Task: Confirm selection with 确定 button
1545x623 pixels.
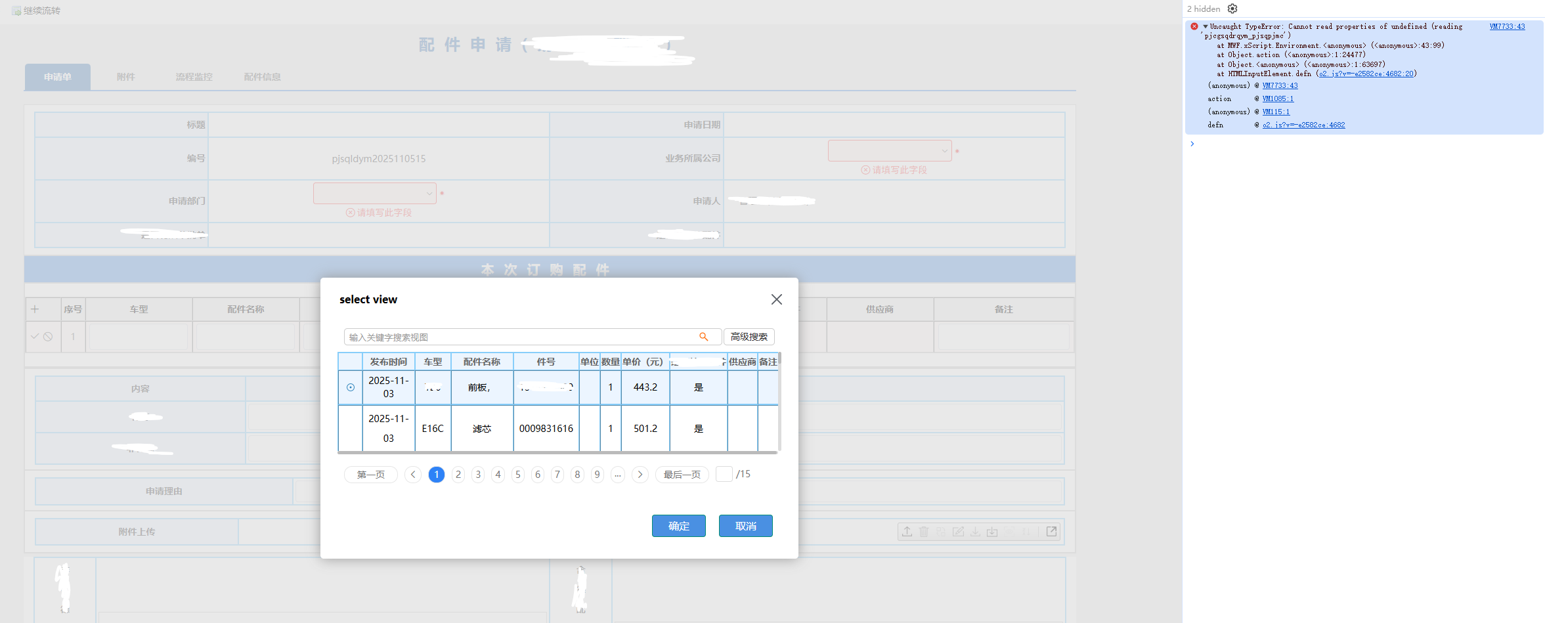Action: pos(679,526)
